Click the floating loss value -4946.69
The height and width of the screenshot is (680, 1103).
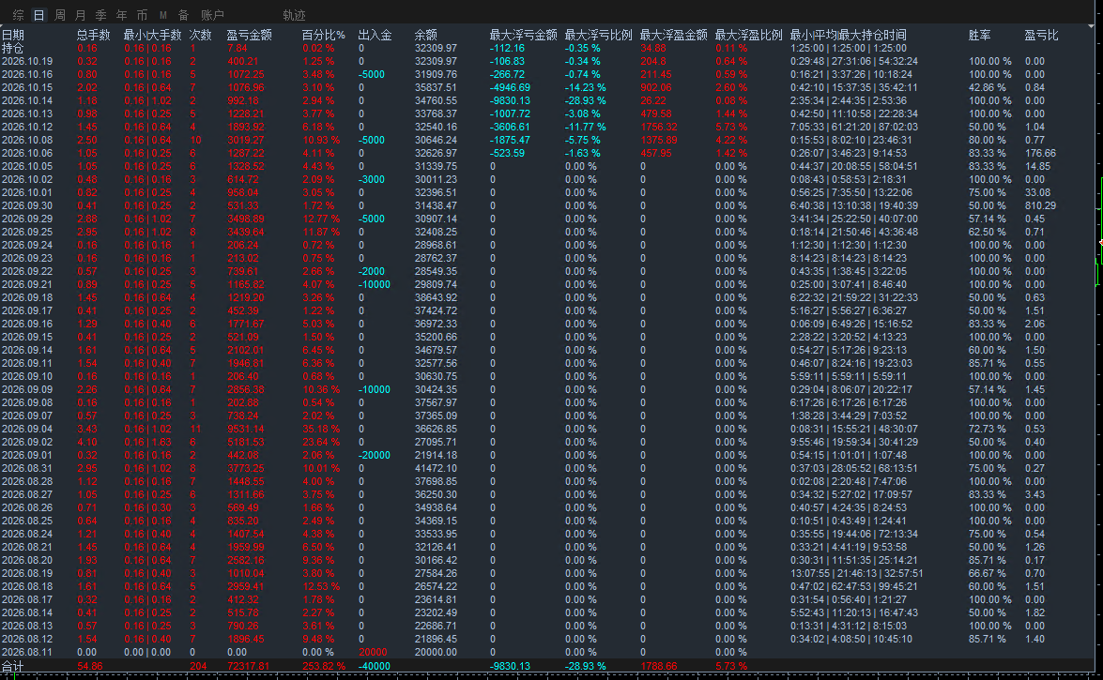tap(510, 87)
